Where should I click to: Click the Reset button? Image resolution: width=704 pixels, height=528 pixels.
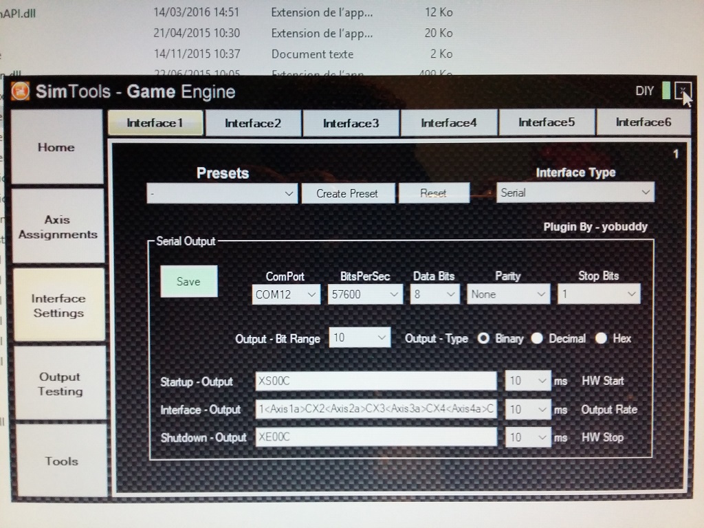[434, 193]
